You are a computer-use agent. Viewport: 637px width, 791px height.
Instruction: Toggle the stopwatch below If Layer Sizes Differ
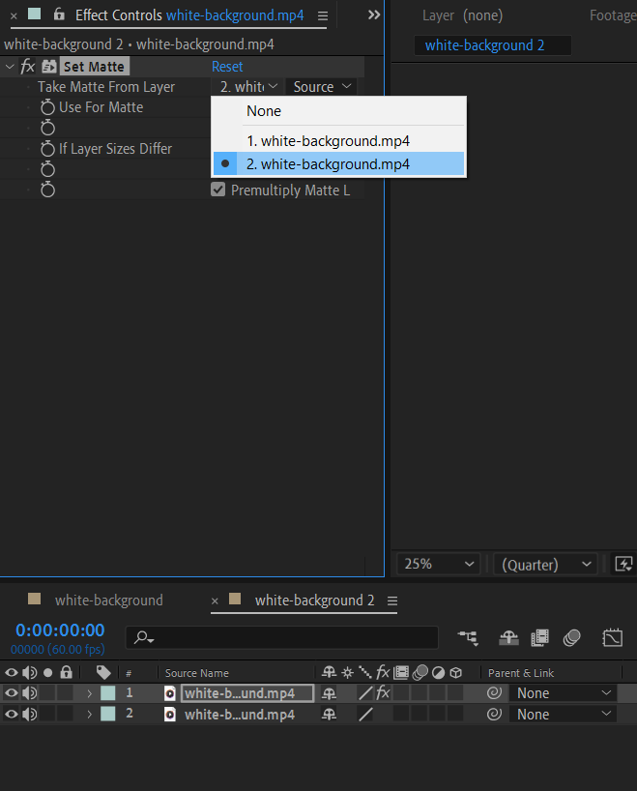click(48, 169)
